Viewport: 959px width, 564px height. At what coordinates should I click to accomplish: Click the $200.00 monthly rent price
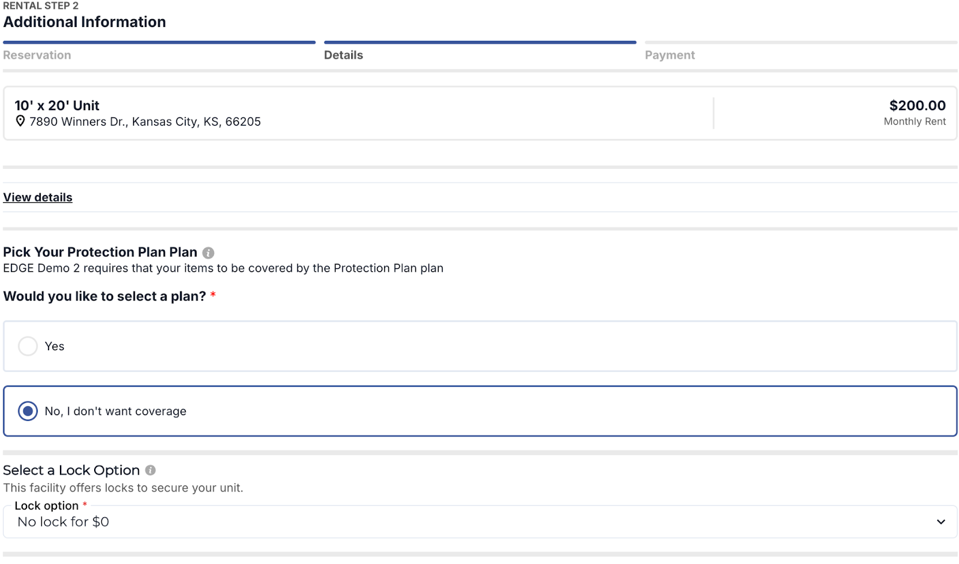(x=917, y=106)
